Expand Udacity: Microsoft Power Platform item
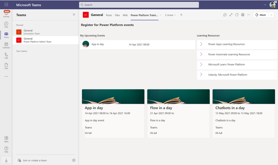278x165 pixels. (x=201, y=75)
